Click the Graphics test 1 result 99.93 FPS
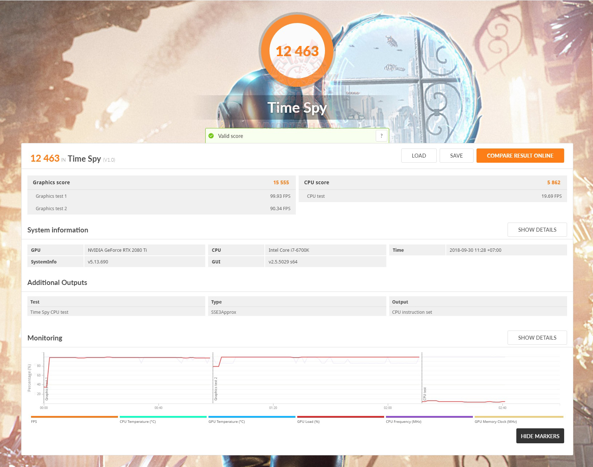The width and height of the screenshot is (593, 467). tap(280, 196)
